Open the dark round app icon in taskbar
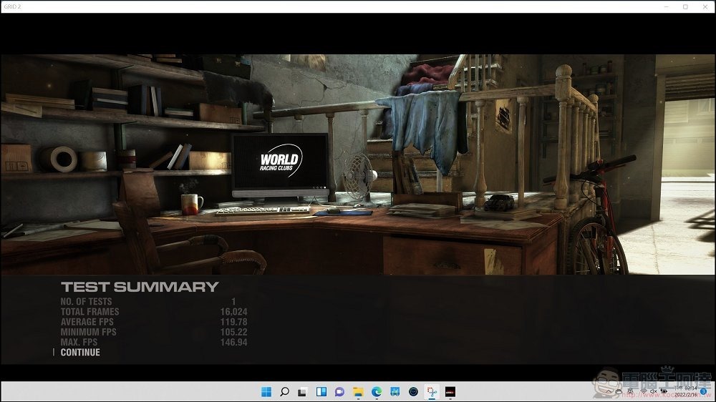 point(413,391)
